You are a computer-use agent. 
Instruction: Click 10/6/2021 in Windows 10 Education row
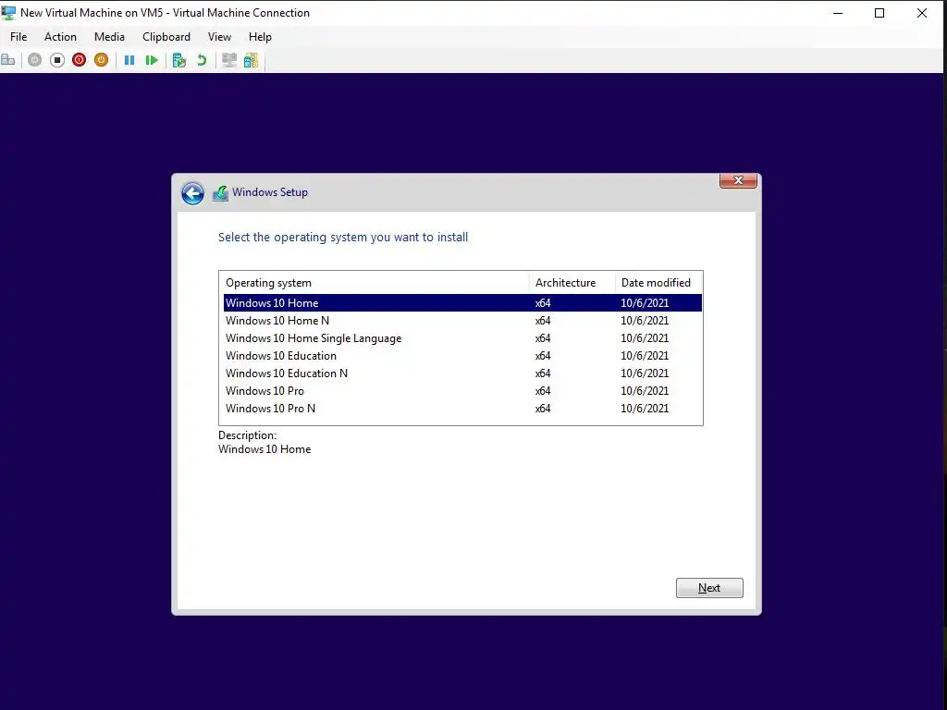(645, 356)
